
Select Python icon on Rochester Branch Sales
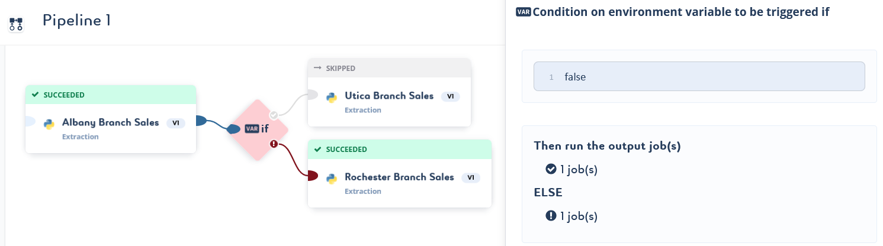(x=332, y=178)
